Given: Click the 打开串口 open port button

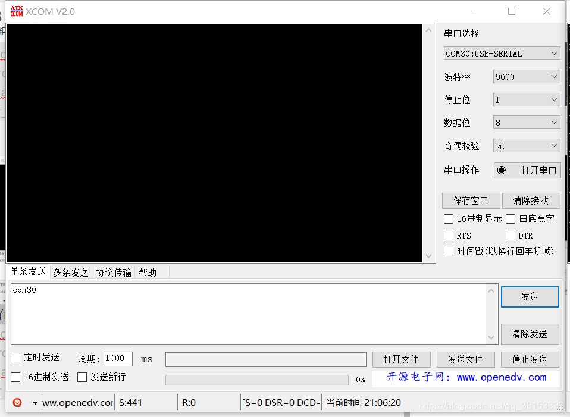Looking at the screenshot, I should click(x=527, y=170).
